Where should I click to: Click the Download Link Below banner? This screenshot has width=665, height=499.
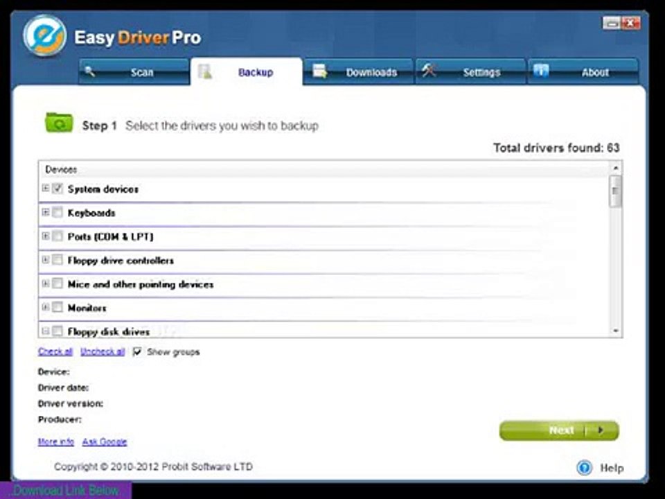click(x=66, y=491)
